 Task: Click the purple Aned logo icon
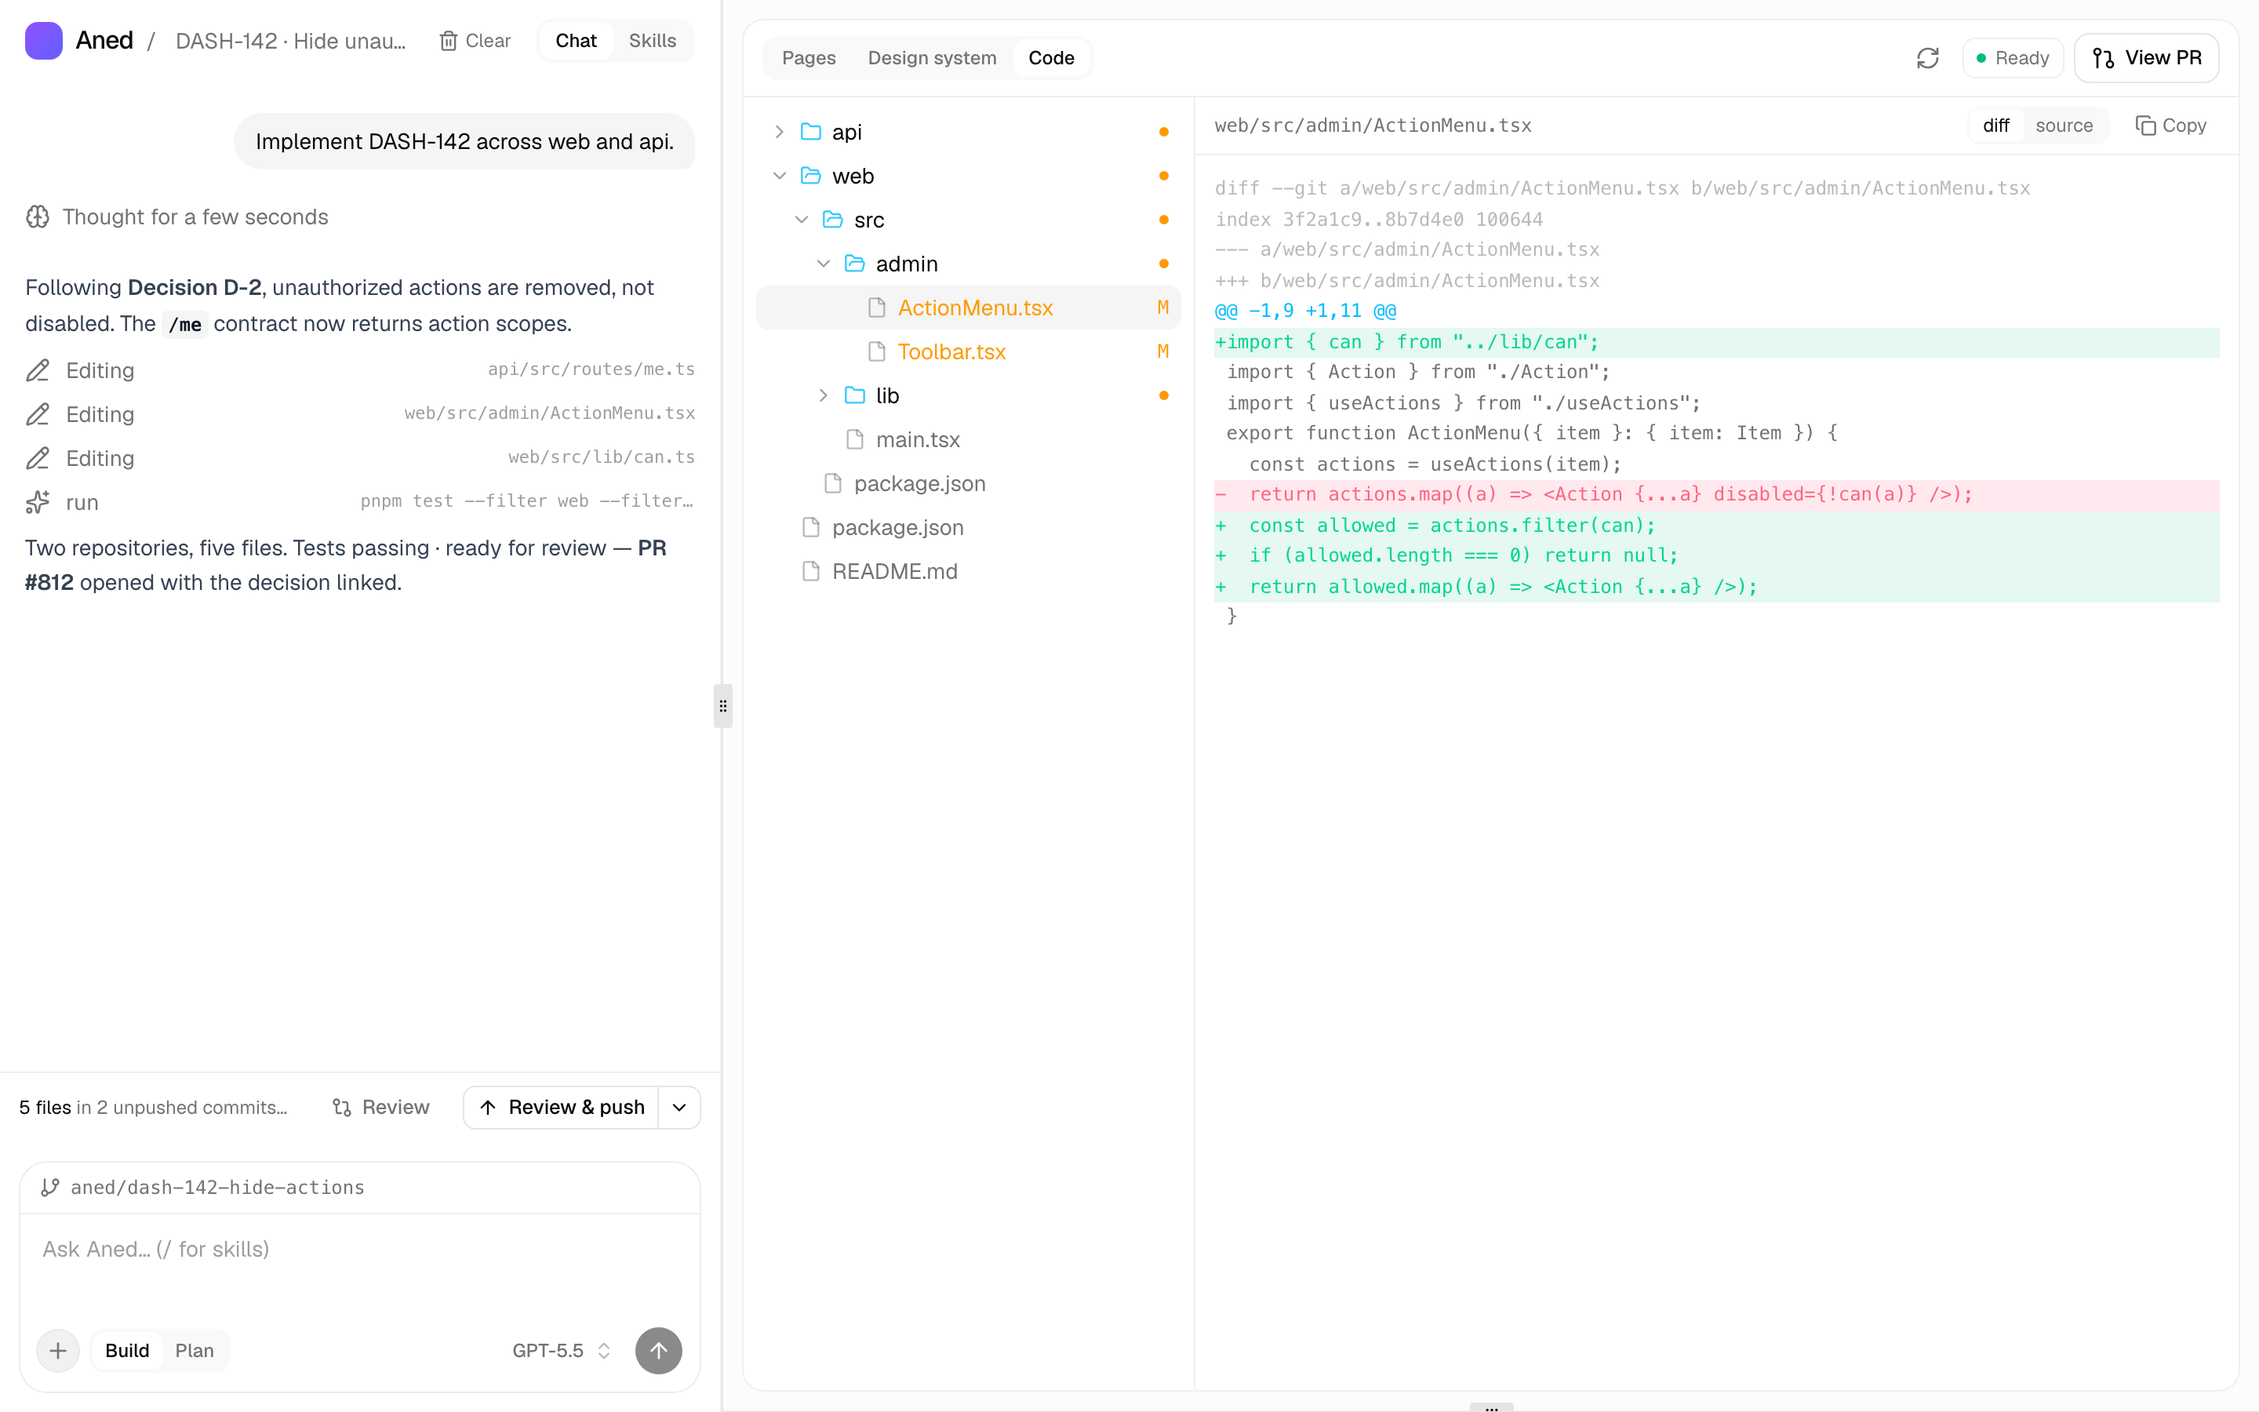43,40
